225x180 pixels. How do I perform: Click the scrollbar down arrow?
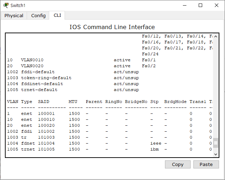pos(216,154)
